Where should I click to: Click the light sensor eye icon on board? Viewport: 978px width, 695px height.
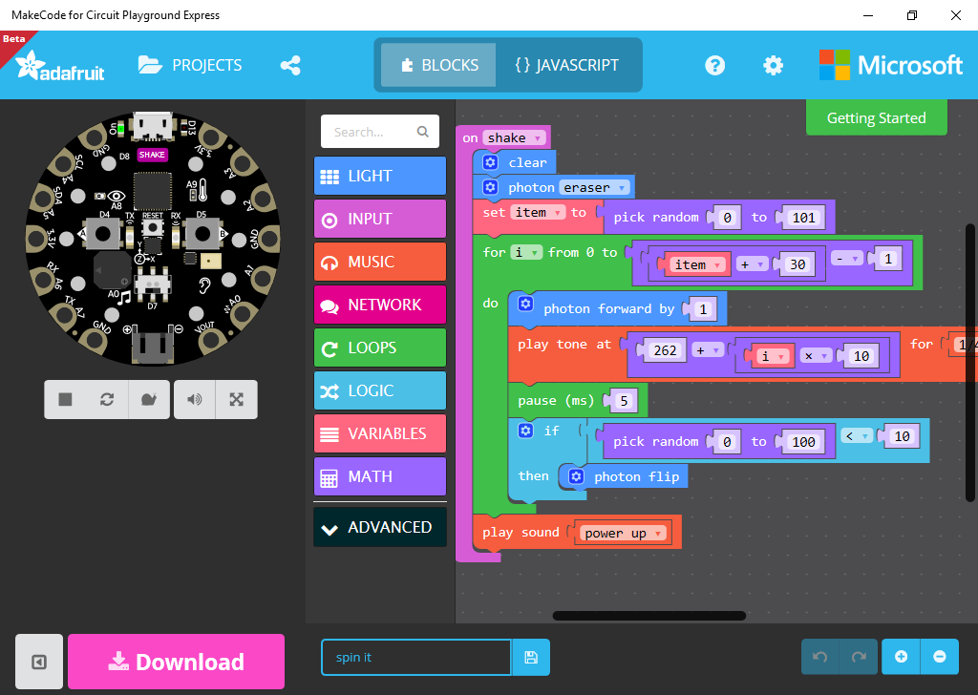point(116,197)
